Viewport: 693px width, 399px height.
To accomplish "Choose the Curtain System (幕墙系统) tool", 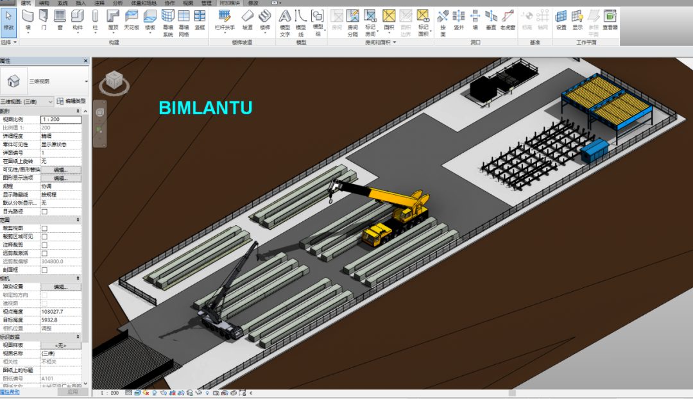I will click(168, 23).
